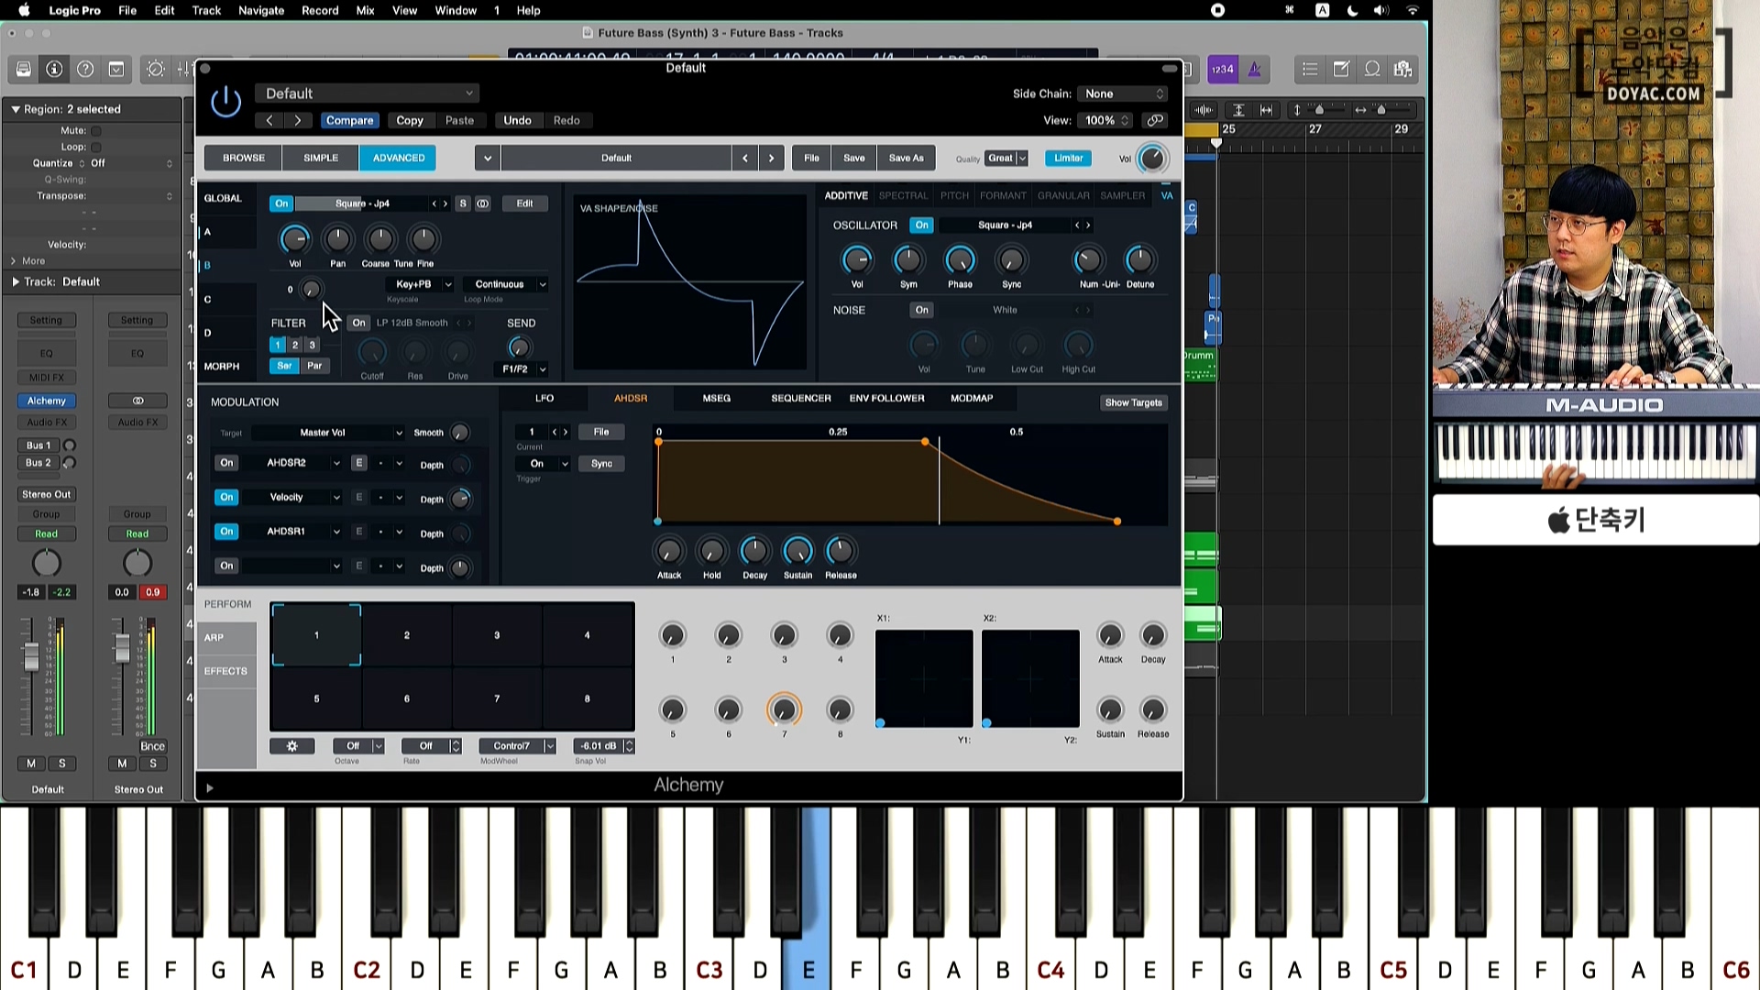Select next Alchemy preset arrow
This screenshot has height=990, width=1760.
pos(772,158)
